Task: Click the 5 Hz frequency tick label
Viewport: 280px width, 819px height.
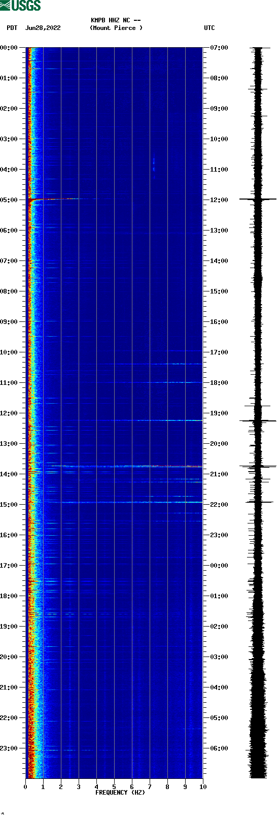Action: pyautogui.click(x=114, y=787)
